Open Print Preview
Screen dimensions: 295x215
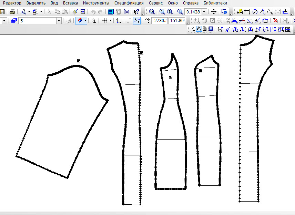click(x=23, y=12)
